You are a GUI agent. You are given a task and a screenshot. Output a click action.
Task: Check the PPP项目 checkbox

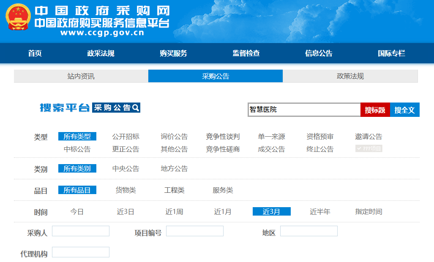368,149
